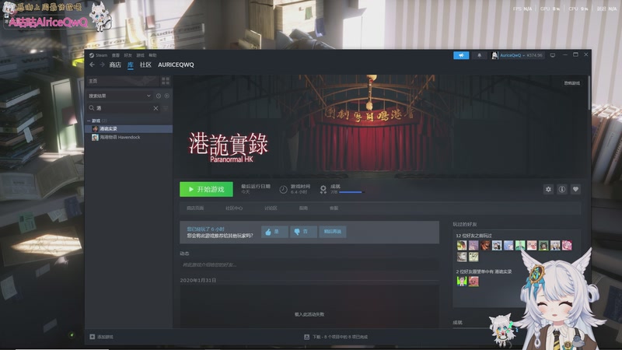The height and width of the screenshot is (350, 622).
Task: Open the advanced filter options icon
Action: [166, 108]
